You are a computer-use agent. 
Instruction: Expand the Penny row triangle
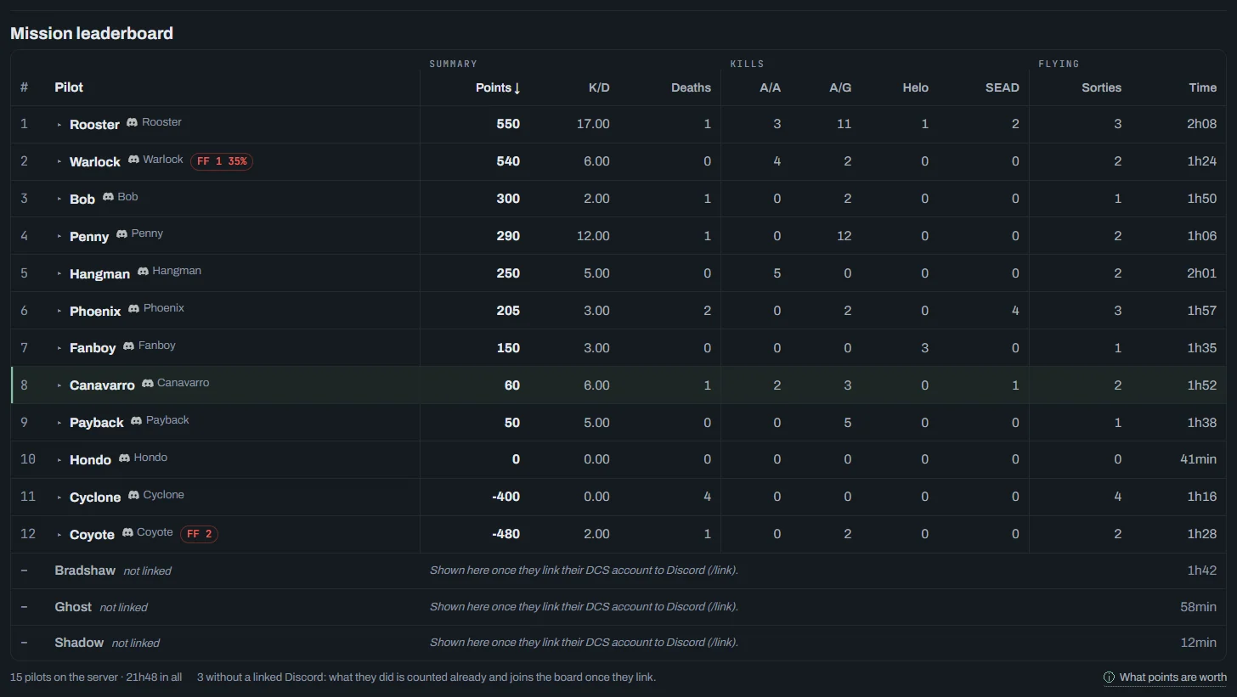[x=59, y=236]
